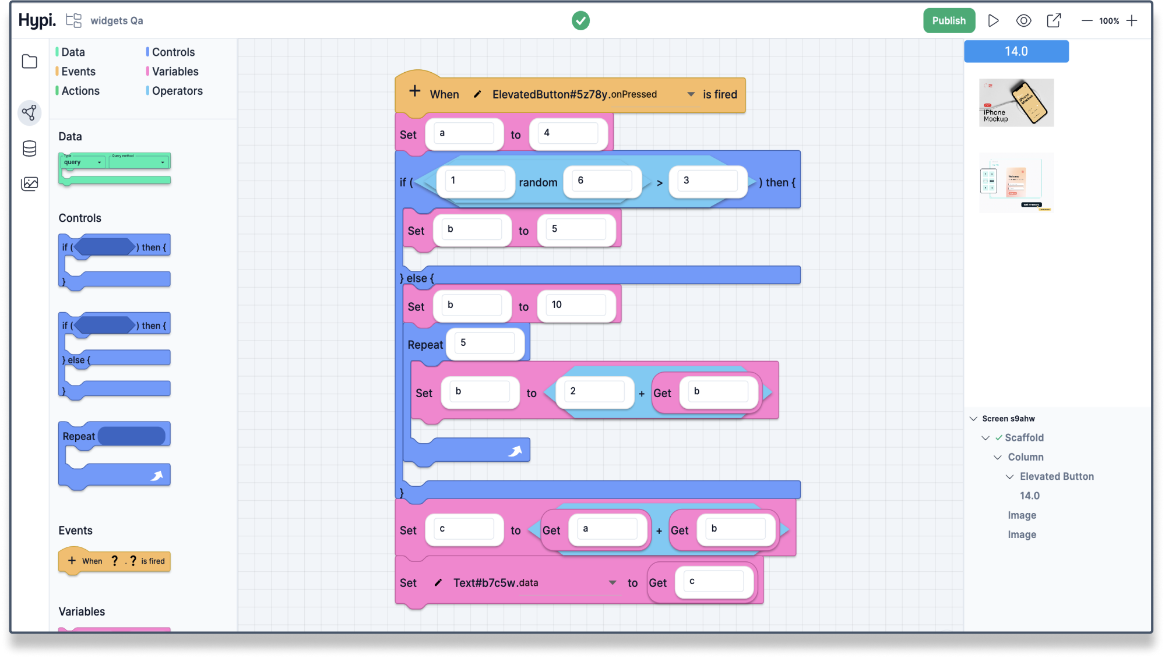Toggle visibility of Elevated Button node
Viewport: 1165px width, 658px height.
pos(1011,476)
